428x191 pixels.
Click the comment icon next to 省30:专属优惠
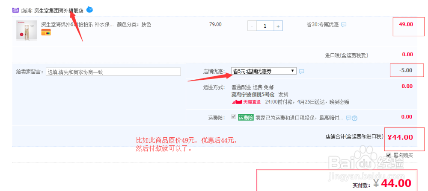[x=344, y=25]
